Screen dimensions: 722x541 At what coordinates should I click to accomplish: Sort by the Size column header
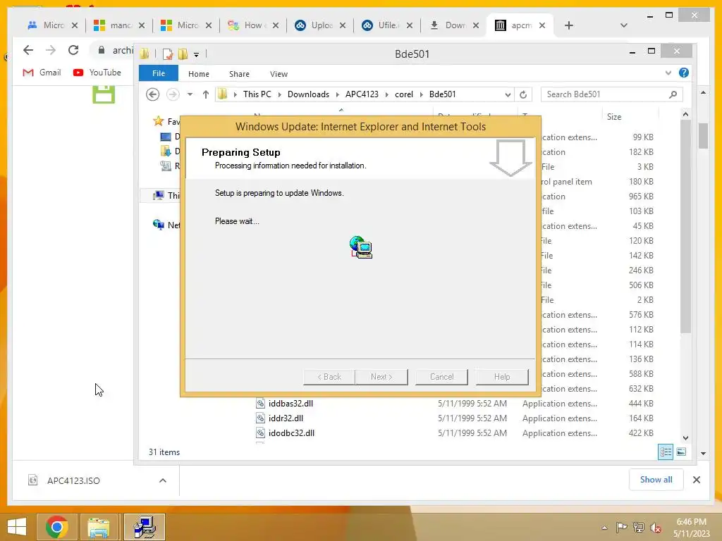pyautogui.click(x=614, y=117)
